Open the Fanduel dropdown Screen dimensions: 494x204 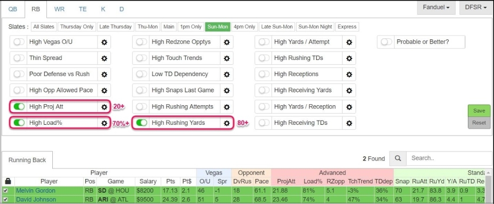coord(436,7)
